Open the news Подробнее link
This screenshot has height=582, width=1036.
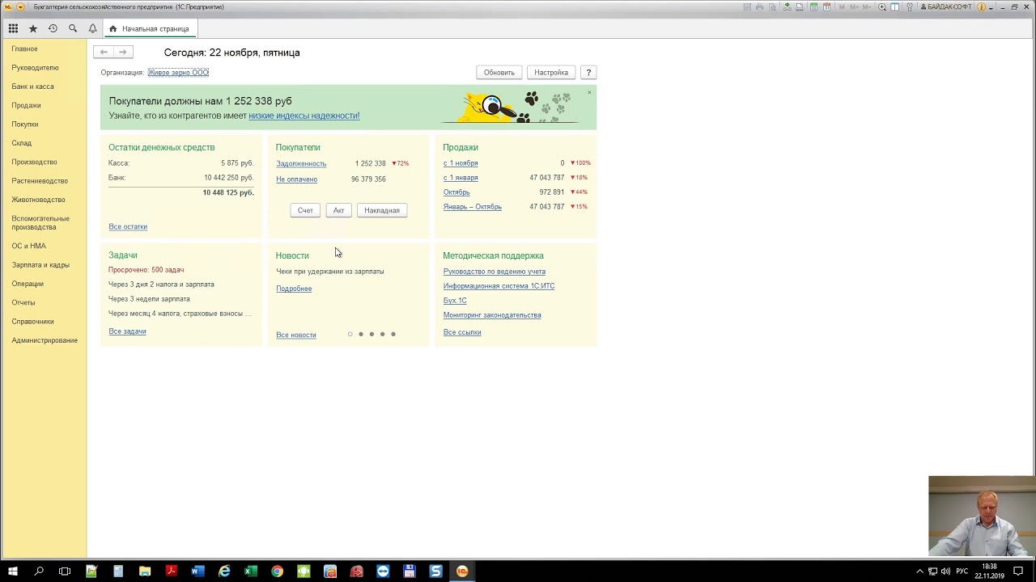point(294,289)
